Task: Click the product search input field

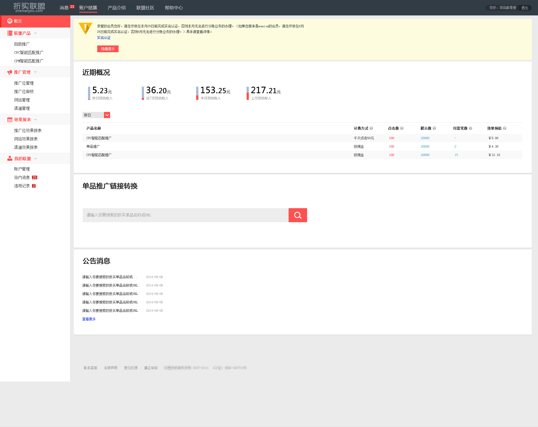Action: (x=185, y=215)
